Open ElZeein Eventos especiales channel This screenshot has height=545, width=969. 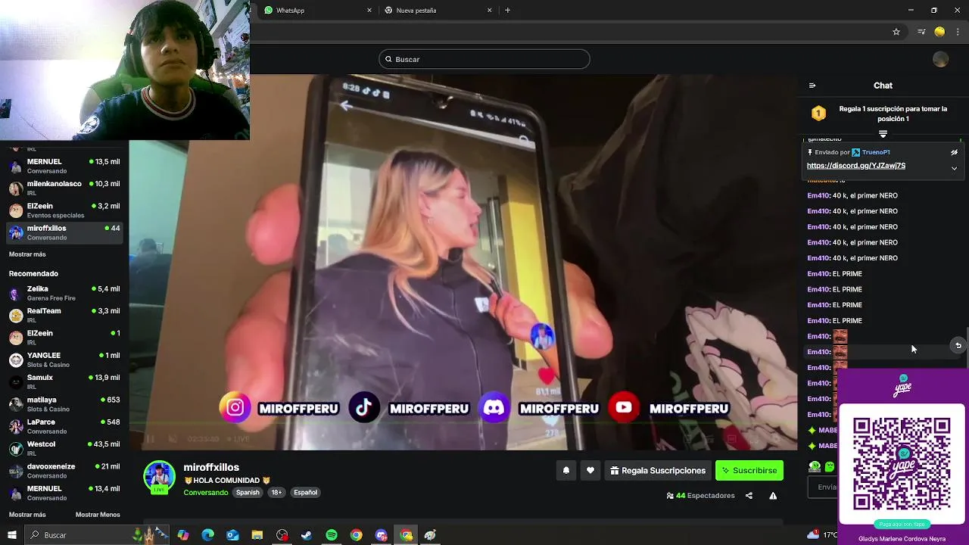(64, 210)
